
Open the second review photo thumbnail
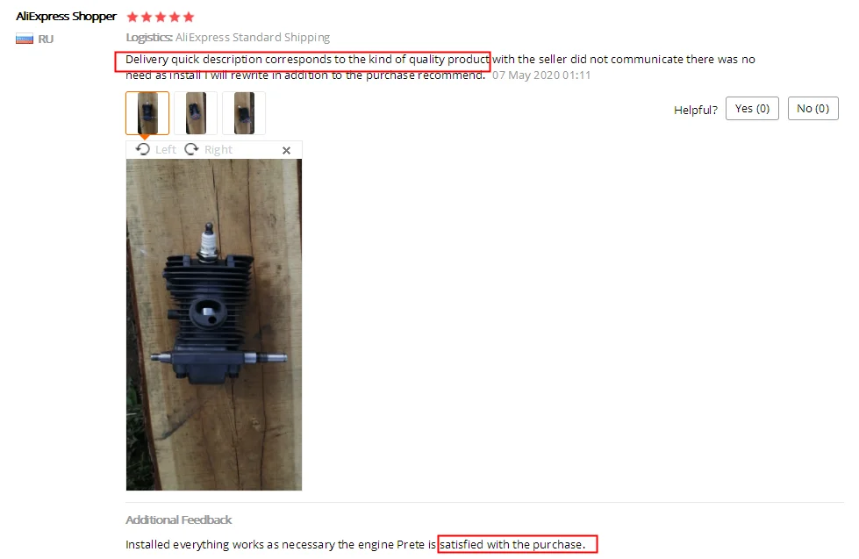196,113
